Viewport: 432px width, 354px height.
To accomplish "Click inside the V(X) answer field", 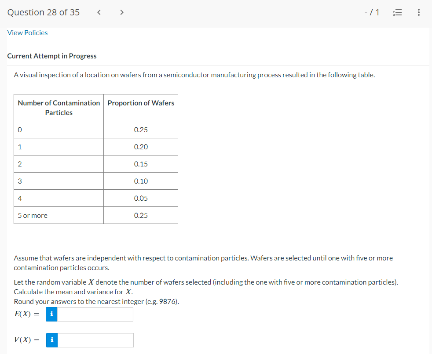I will pyautogui.click(x=95, y=340).
